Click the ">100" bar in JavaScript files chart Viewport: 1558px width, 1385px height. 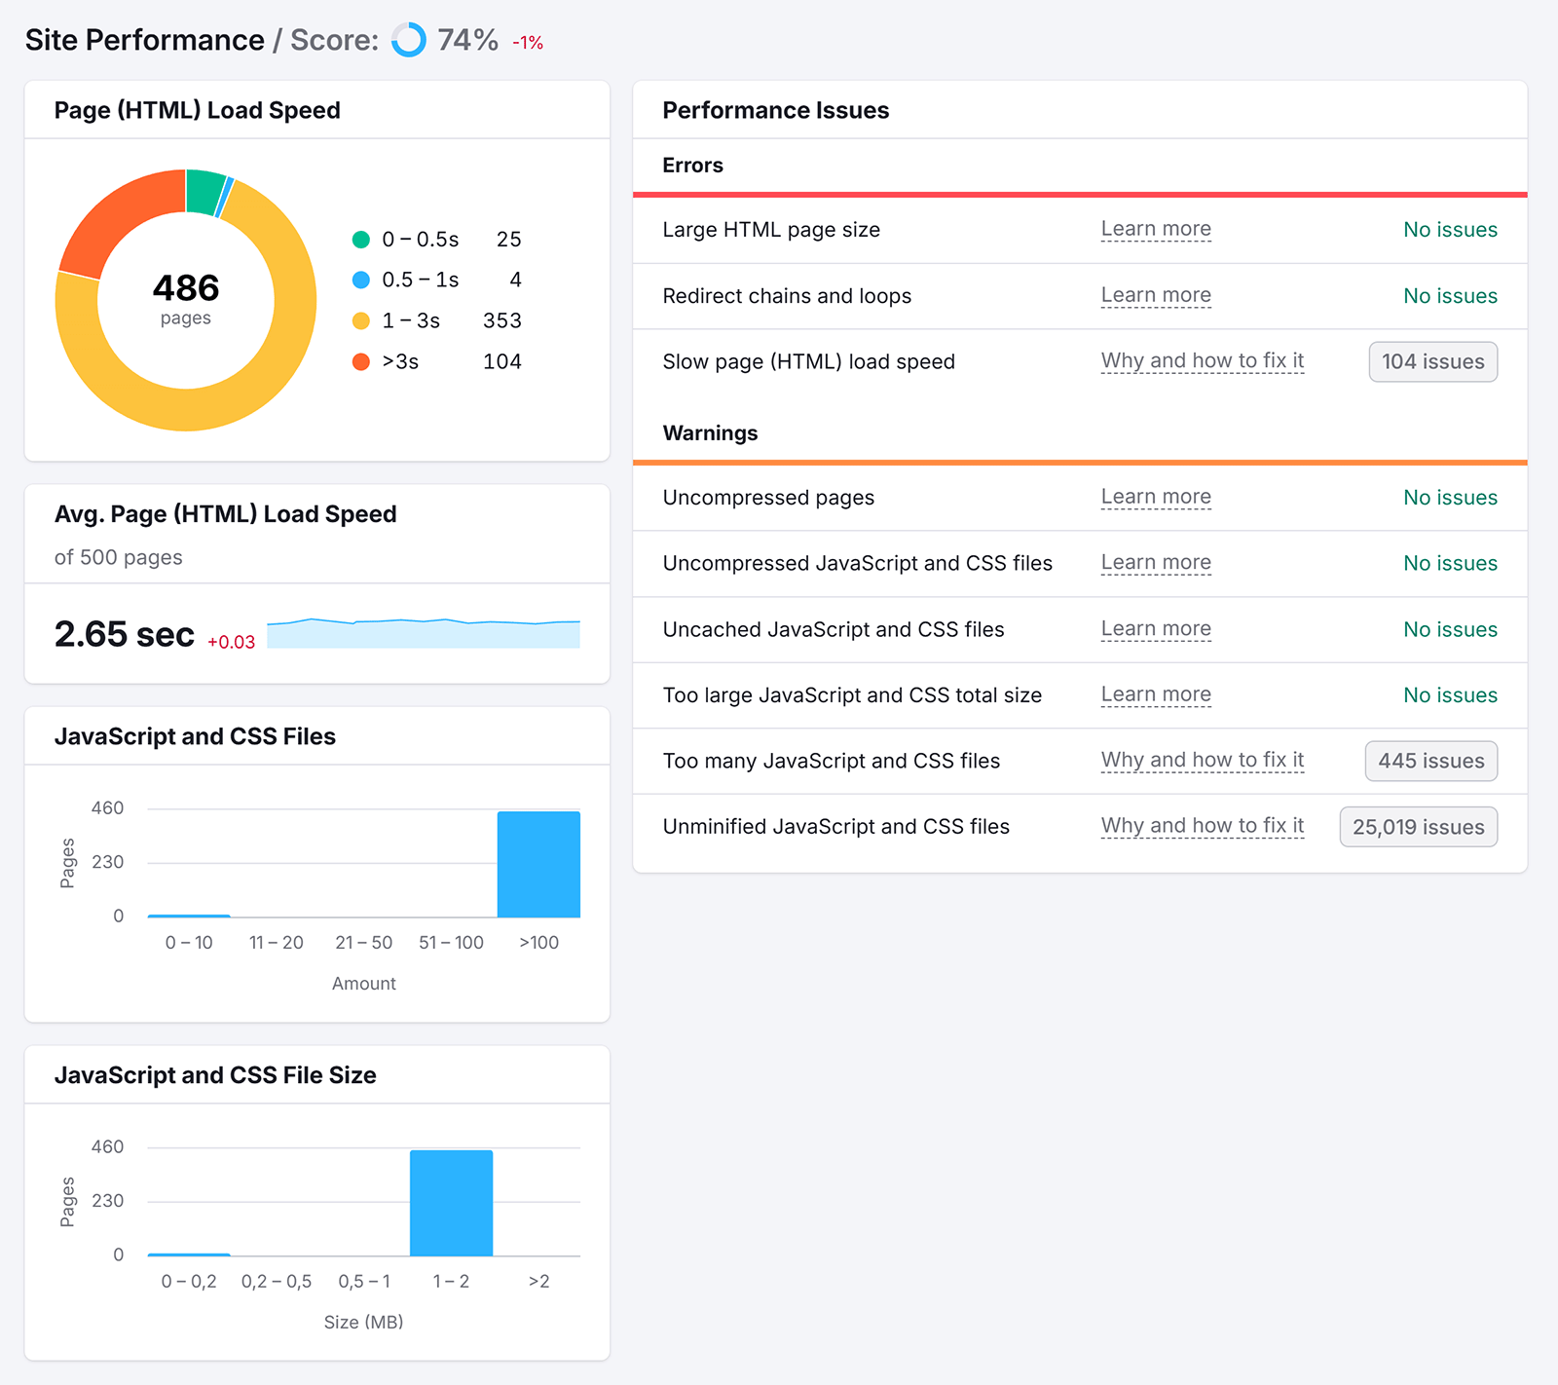(539, 862)
